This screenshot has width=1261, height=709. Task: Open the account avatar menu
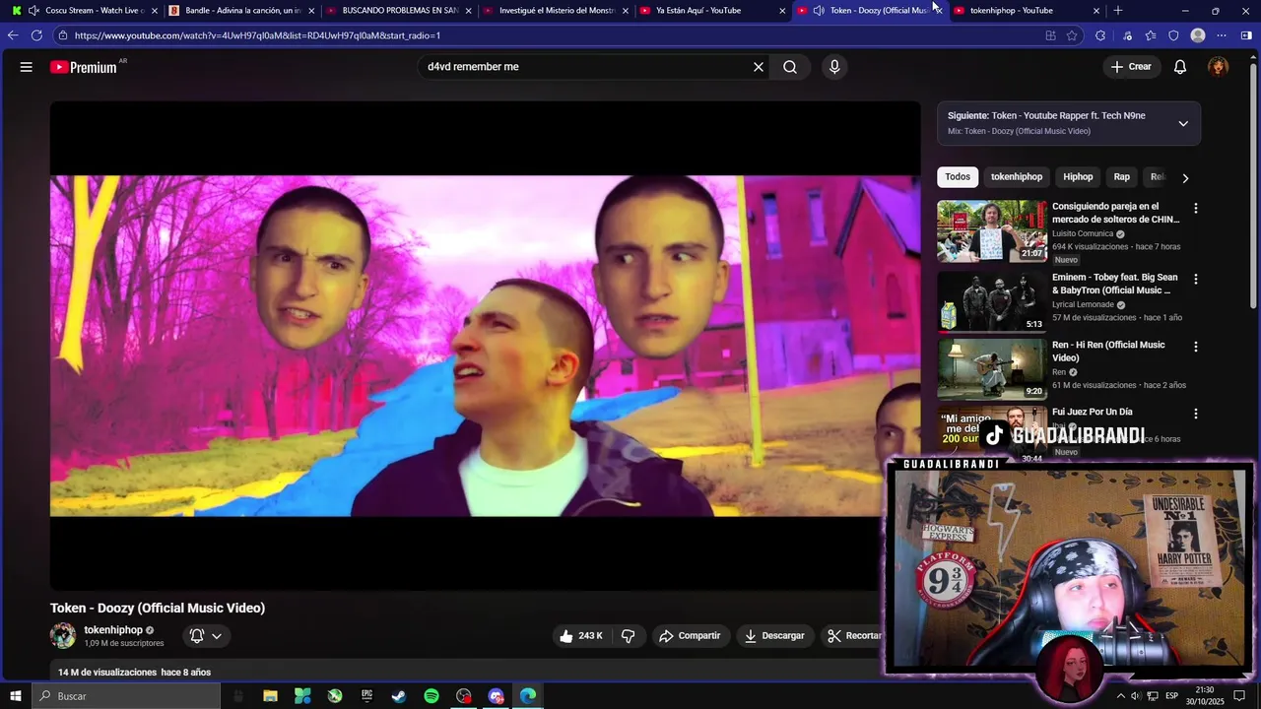(1219, 67)
